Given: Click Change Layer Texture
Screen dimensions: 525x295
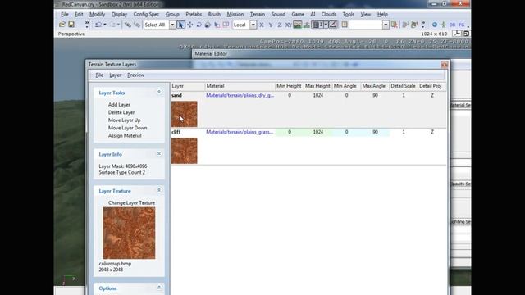Looking at the screenshot, I should pyautogui.click(x=131, y=203).
